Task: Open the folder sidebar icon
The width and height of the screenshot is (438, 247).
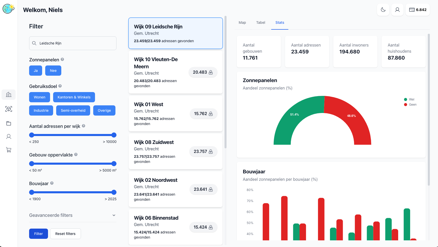Action: pos(9,123)
